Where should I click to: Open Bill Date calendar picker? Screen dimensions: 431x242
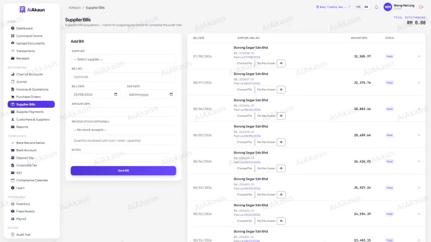[116, 94]
